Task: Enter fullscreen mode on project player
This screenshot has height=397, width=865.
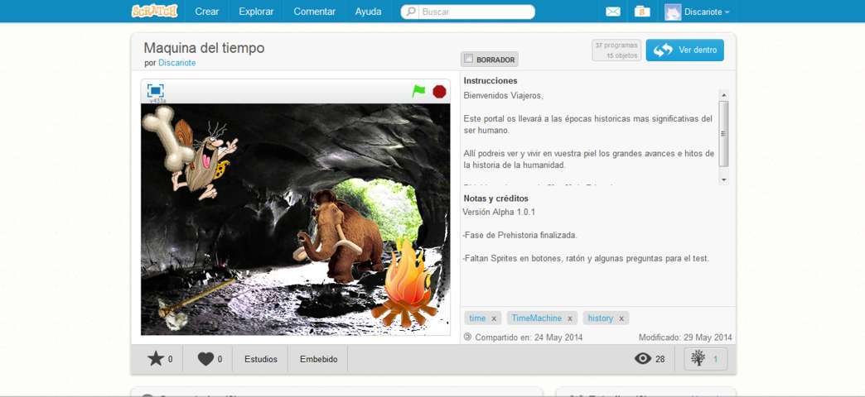Action: coord(155,91)
